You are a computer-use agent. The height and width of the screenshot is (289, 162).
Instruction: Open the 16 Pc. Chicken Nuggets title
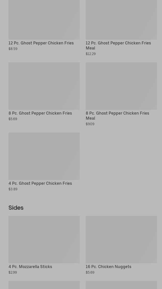(108, 267)
